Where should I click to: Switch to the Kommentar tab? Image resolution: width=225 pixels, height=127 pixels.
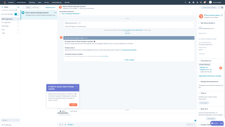(74, 111)
